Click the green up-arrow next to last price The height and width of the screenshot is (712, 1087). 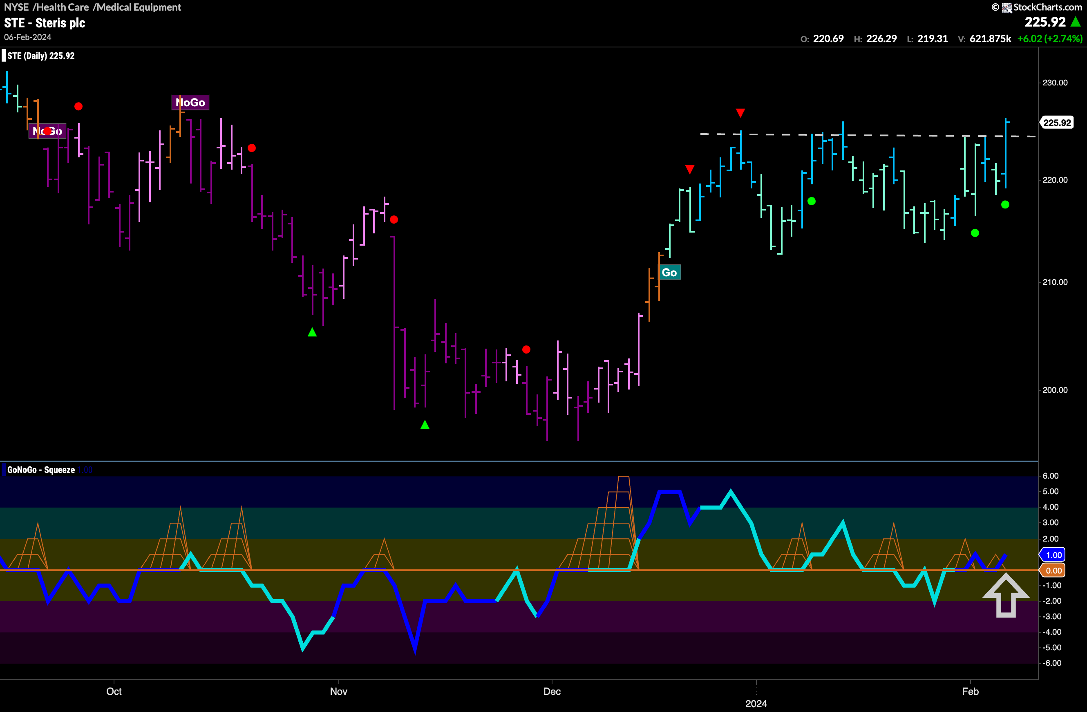pyautogui.click(x=1076, y=22)
